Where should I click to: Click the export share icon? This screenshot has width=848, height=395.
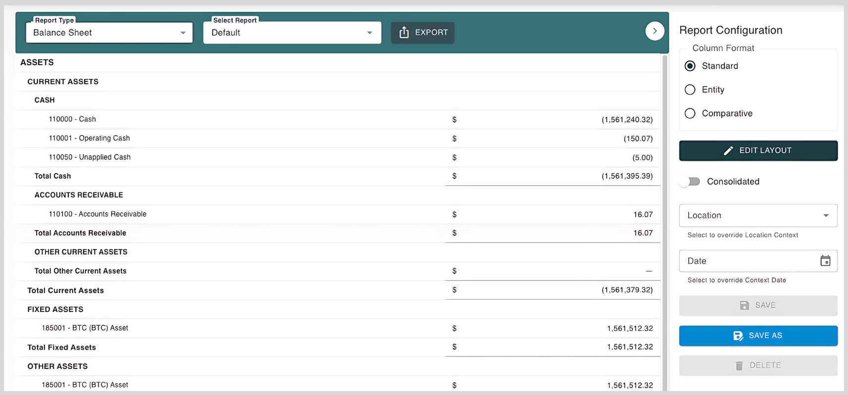click(x=404, y=32)
